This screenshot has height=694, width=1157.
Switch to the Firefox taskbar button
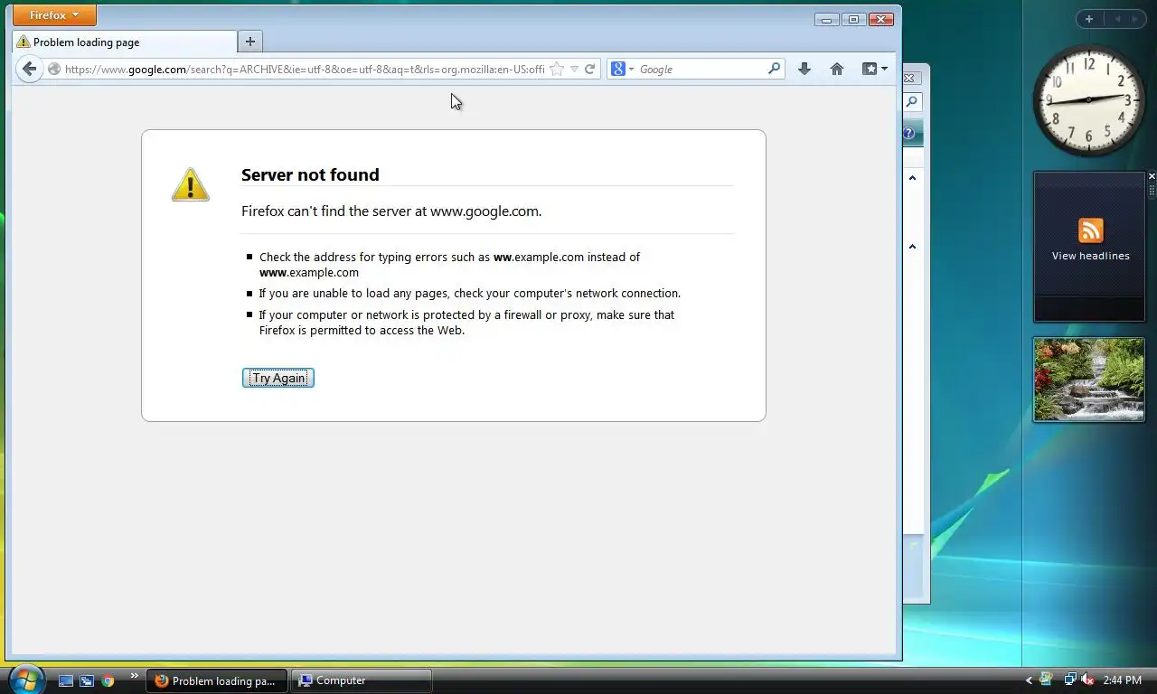[x=217, y=680]
